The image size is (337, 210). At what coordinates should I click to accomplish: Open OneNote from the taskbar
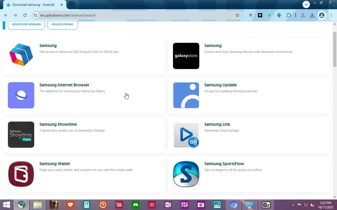[168, 205]
